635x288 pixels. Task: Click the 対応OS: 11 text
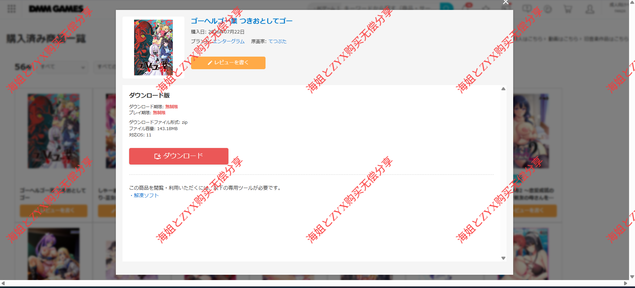tap(140, 135)
